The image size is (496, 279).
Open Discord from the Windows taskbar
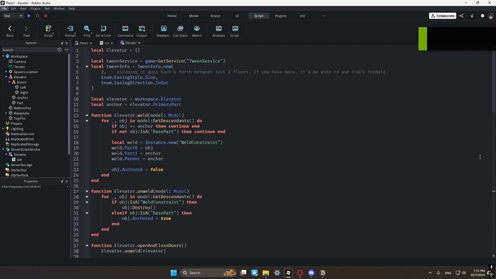point(311,273)
